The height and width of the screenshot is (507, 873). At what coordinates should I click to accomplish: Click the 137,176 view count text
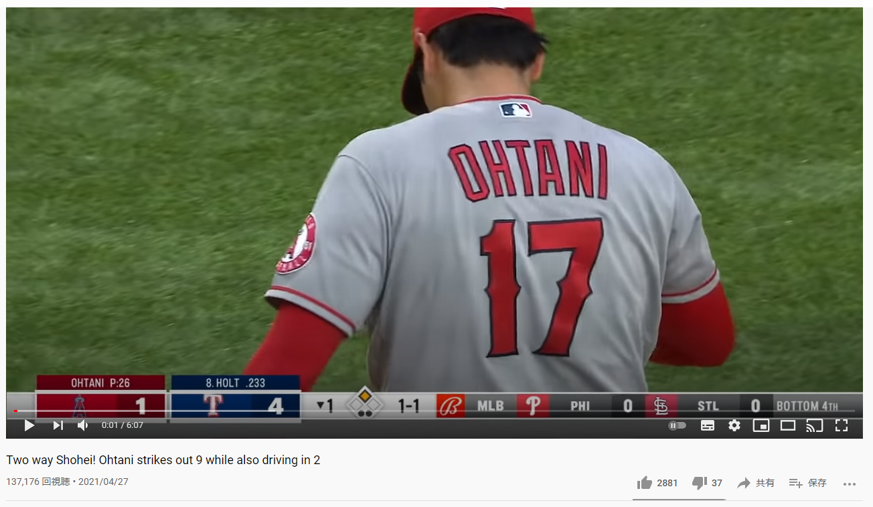click(37, 482)
